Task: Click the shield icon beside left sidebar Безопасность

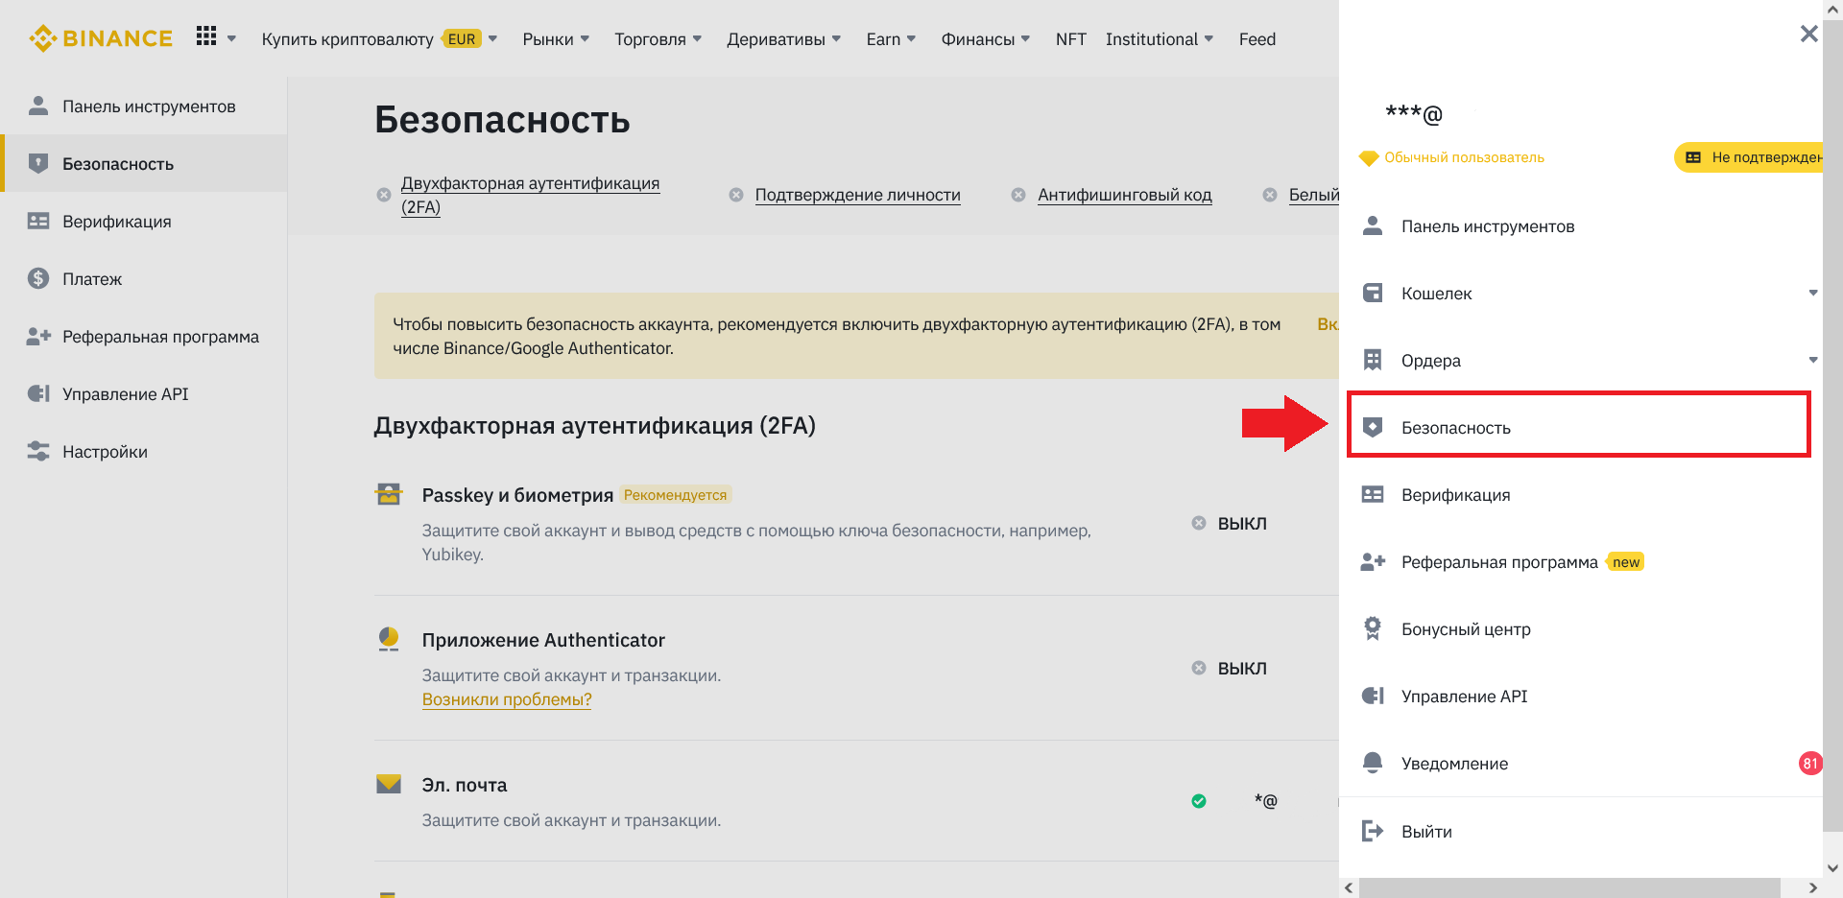Action: click(x=38, y=163)
